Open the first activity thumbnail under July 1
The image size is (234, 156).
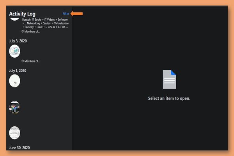coord(14,81)
